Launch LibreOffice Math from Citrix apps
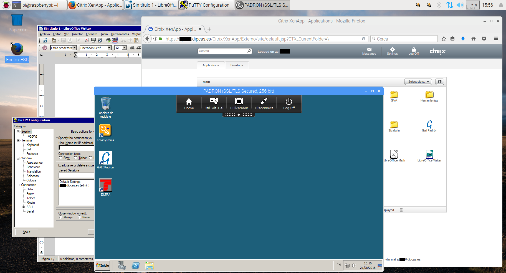 (x=394, y=156)
